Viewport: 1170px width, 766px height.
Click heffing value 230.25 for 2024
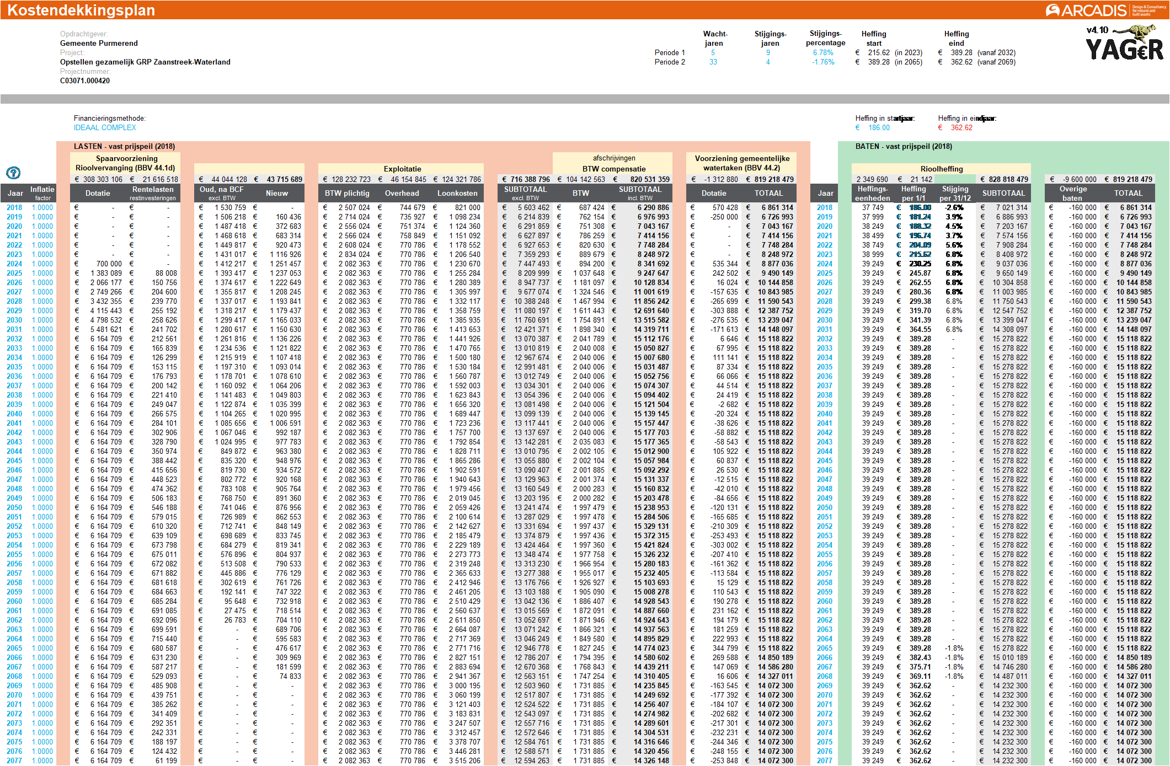point(920,264)
